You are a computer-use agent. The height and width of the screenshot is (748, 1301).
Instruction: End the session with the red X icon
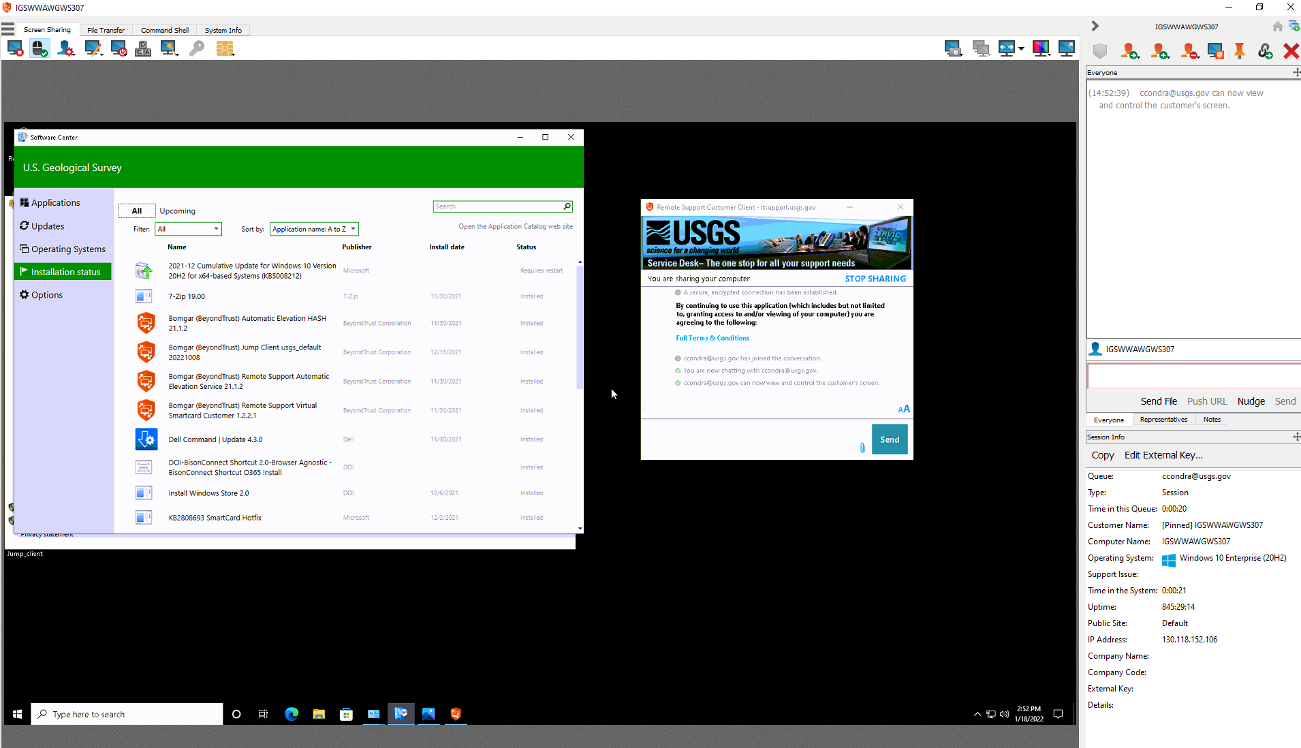click(1290, 51)
